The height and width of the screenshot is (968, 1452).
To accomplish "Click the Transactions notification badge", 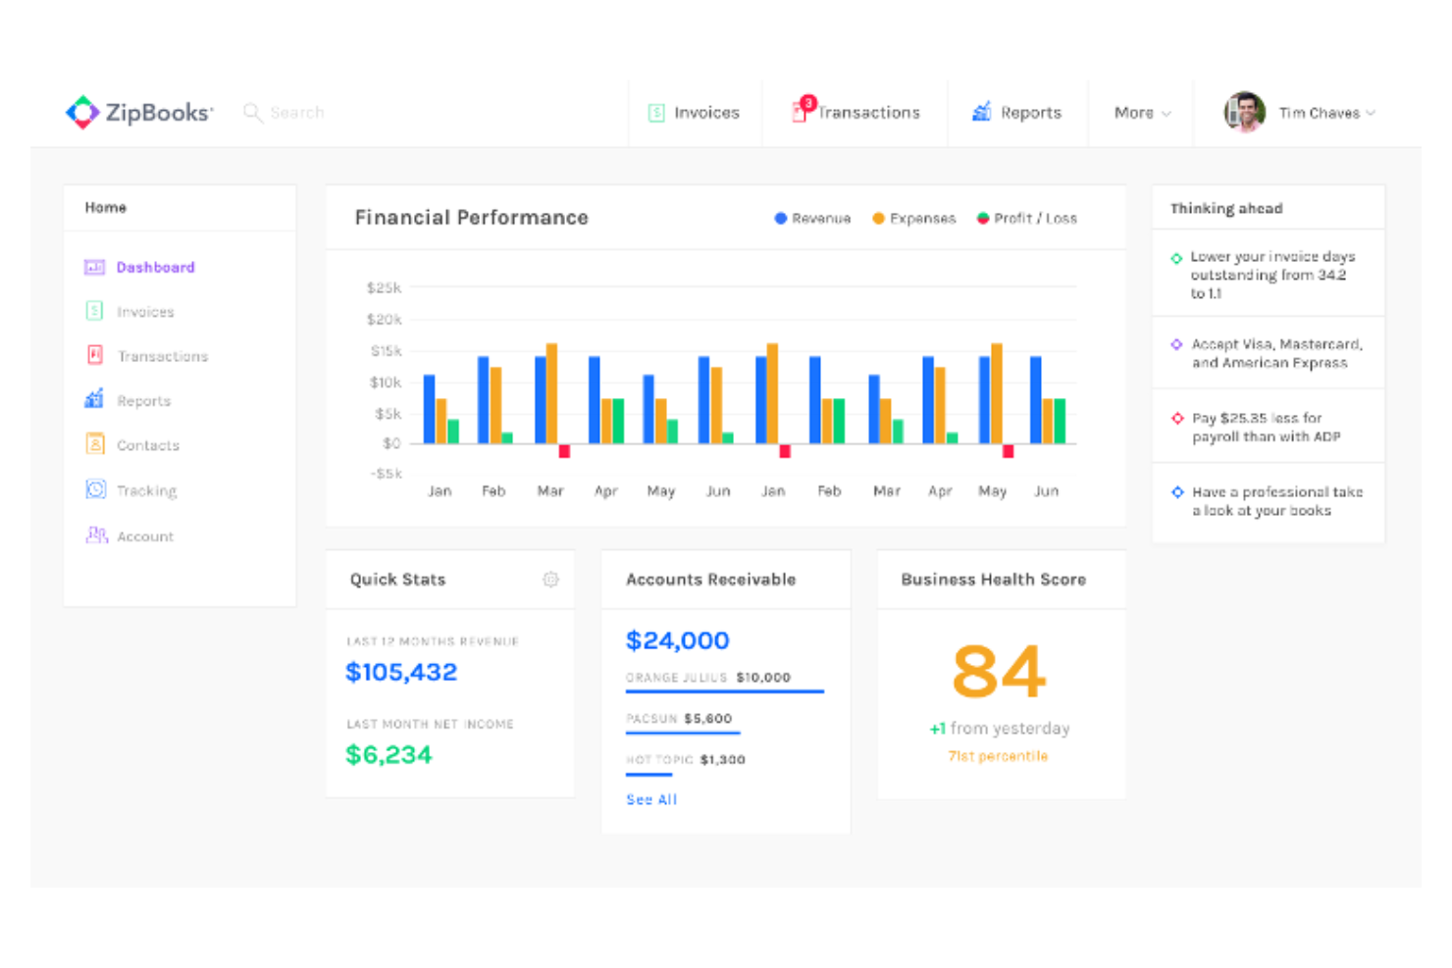I will pyautogui.click(x=807, y=101).
